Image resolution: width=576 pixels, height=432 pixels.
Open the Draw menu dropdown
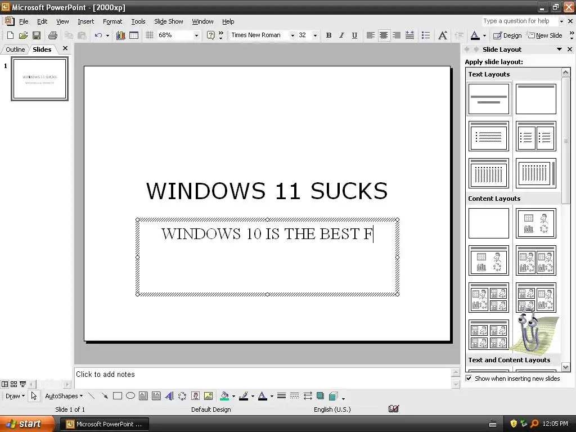(15, 396)
